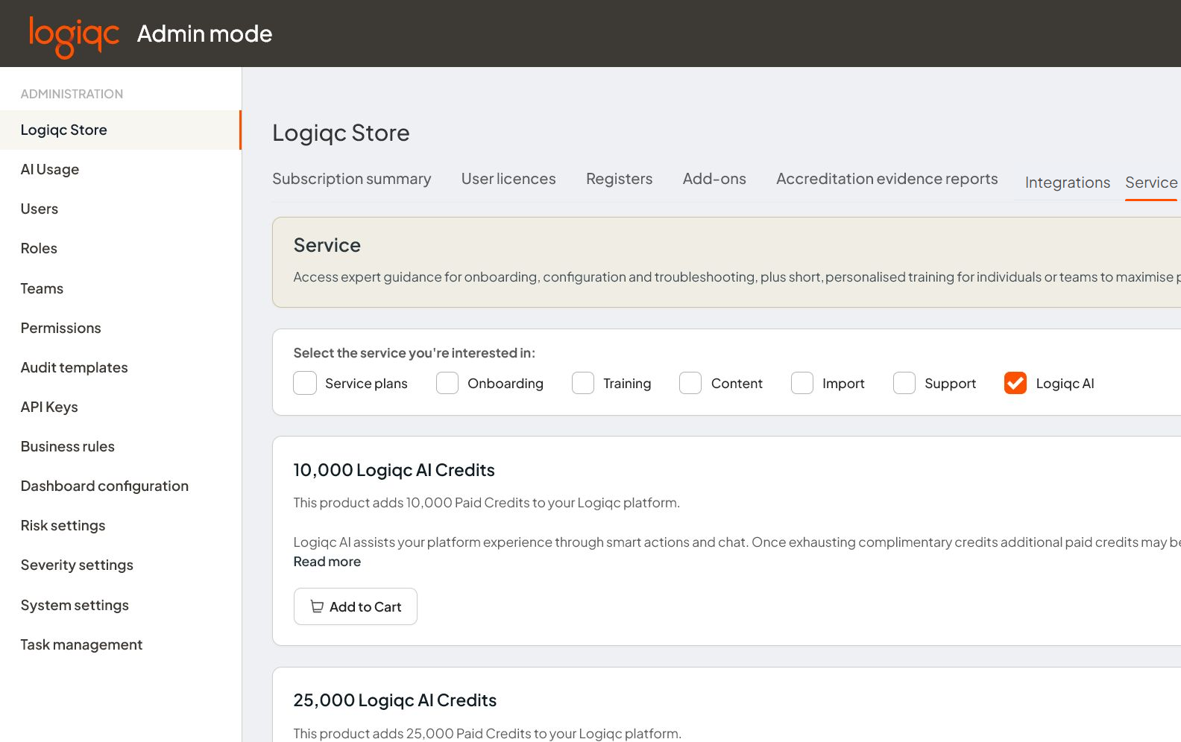Click the logiqc logo in header
This screenshot has width=1181, height=742.
click(74, 36)
